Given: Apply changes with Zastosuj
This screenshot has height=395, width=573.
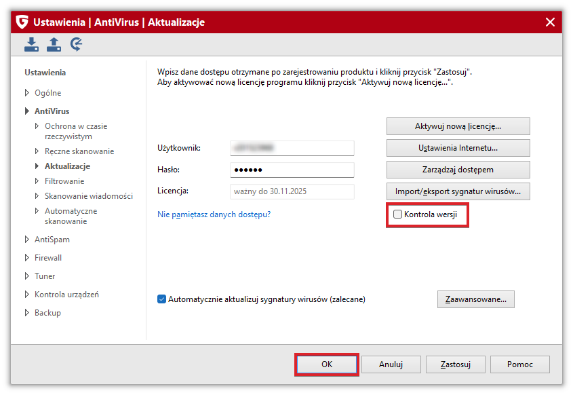Looking at the screenshot, I should (455, 364).
